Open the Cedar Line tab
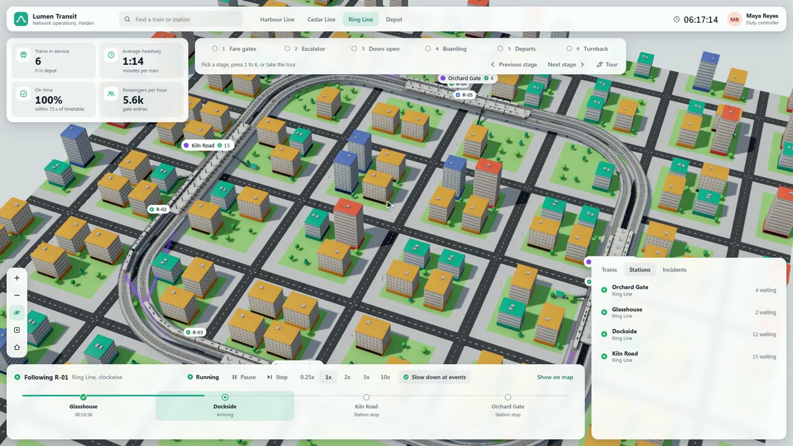Viewport: 793px width, 446px height. tap(322, 19)
